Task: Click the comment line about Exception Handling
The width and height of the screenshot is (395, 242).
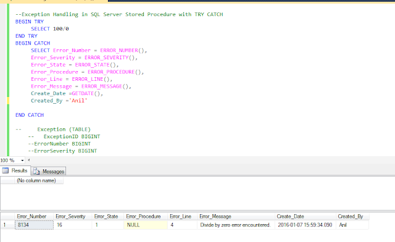Action: point(119,14)
